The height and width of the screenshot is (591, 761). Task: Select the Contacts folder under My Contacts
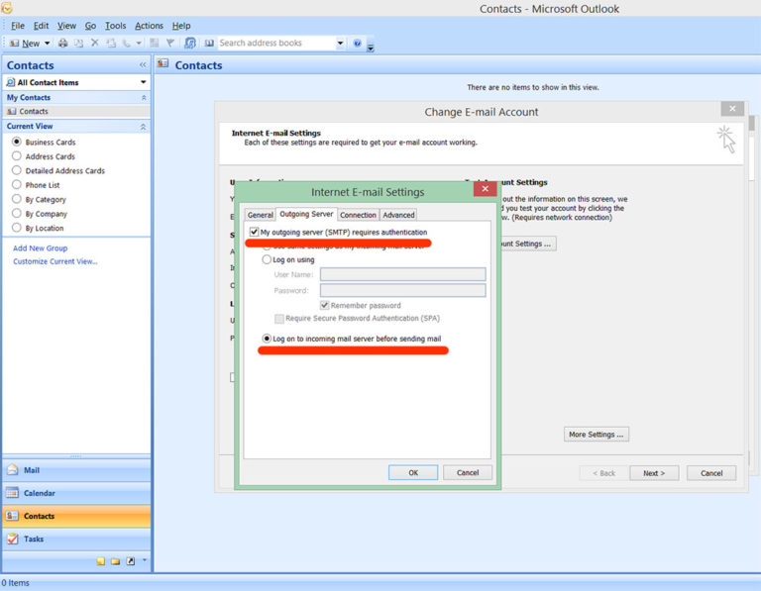(76, 111)
